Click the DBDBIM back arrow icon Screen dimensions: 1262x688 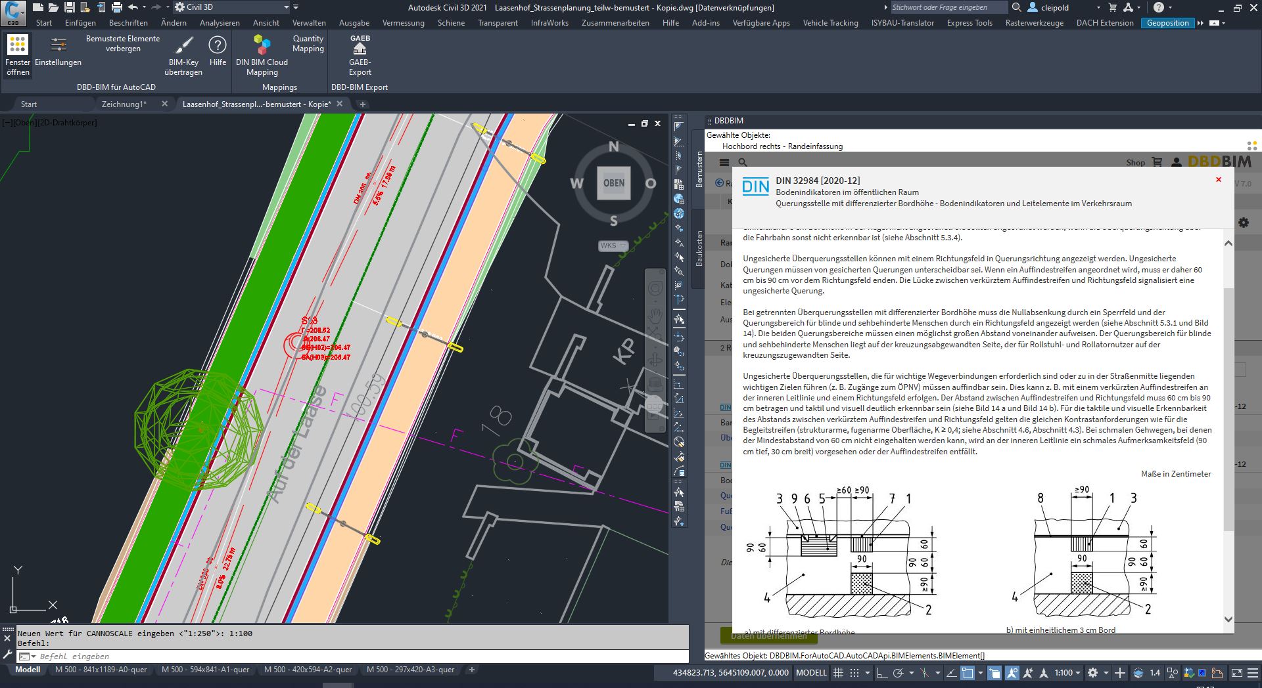click(x=720, y=183)
